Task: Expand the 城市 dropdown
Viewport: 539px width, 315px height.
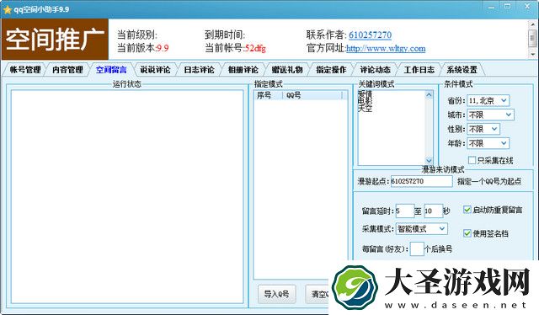Action: coord(490,115)
